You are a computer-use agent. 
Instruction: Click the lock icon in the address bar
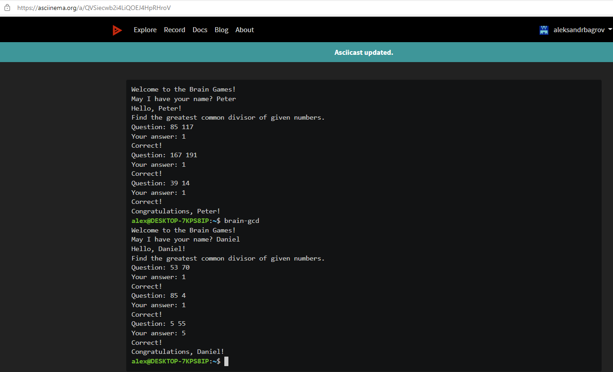pyautogui.click(x=7, y=8)
